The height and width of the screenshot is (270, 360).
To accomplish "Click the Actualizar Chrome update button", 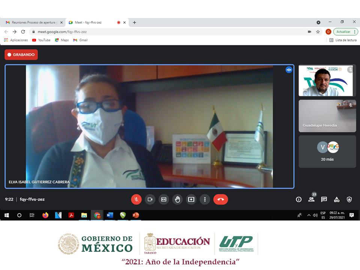I will coord(345,32).
